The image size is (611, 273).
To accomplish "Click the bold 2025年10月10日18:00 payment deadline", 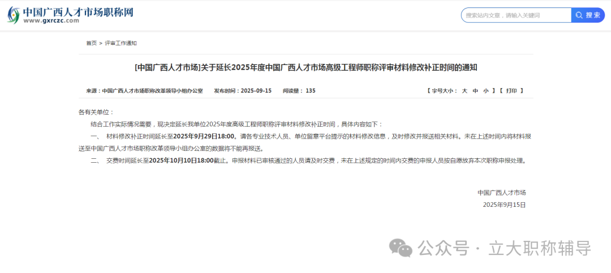I will point(182,161).
